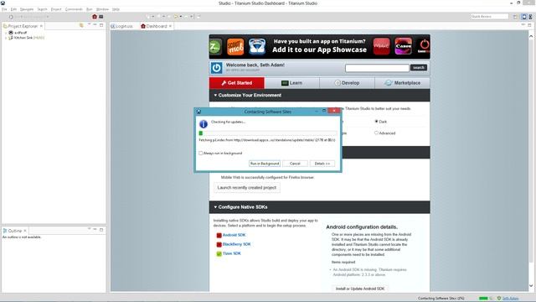Expand dialog details with the Details >> button
Image resolution: width=536 pixels, height=302 pixels.
[322, 164]
